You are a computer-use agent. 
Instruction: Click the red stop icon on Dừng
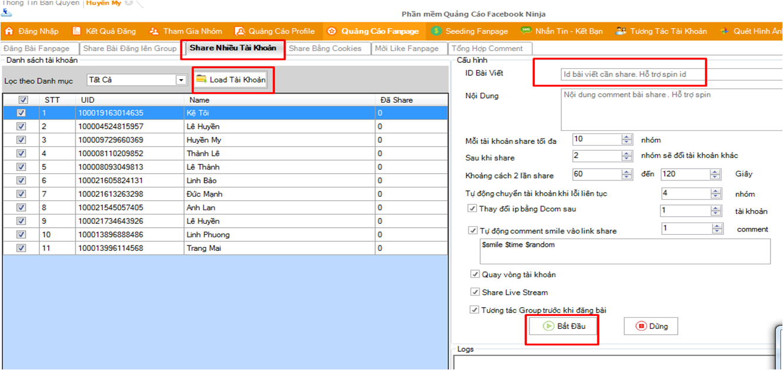coord(641,326)
